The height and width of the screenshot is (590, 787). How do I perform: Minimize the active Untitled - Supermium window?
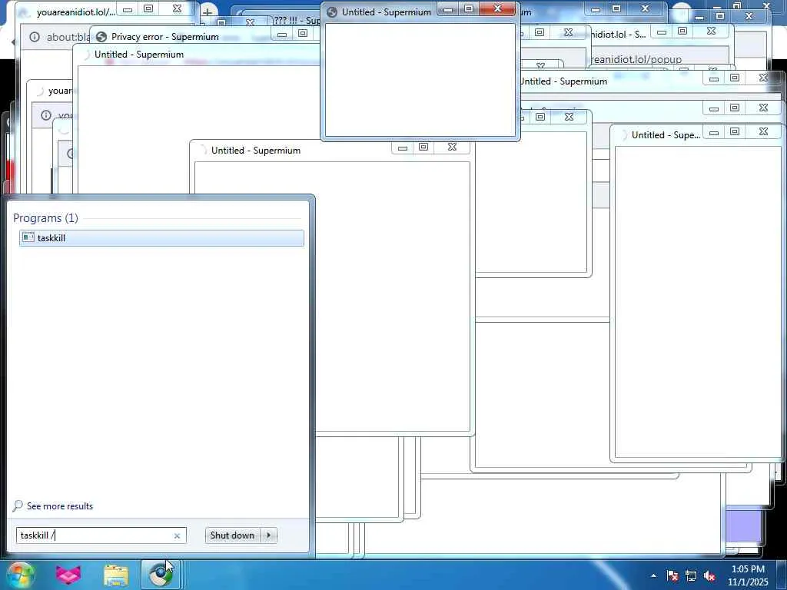pos(448,8)
